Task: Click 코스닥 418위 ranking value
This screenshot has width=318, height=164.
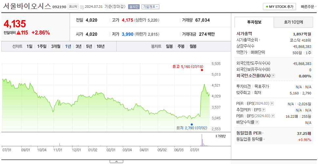Action: [x=301, y=40]
